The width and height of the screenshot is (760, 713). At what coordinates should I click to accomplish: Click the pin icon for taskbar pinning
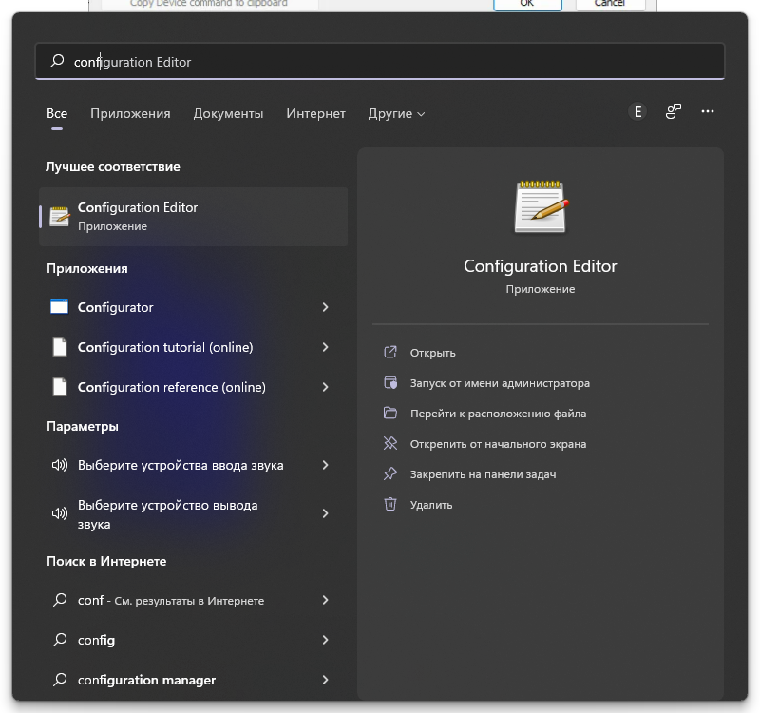[390, 473]
